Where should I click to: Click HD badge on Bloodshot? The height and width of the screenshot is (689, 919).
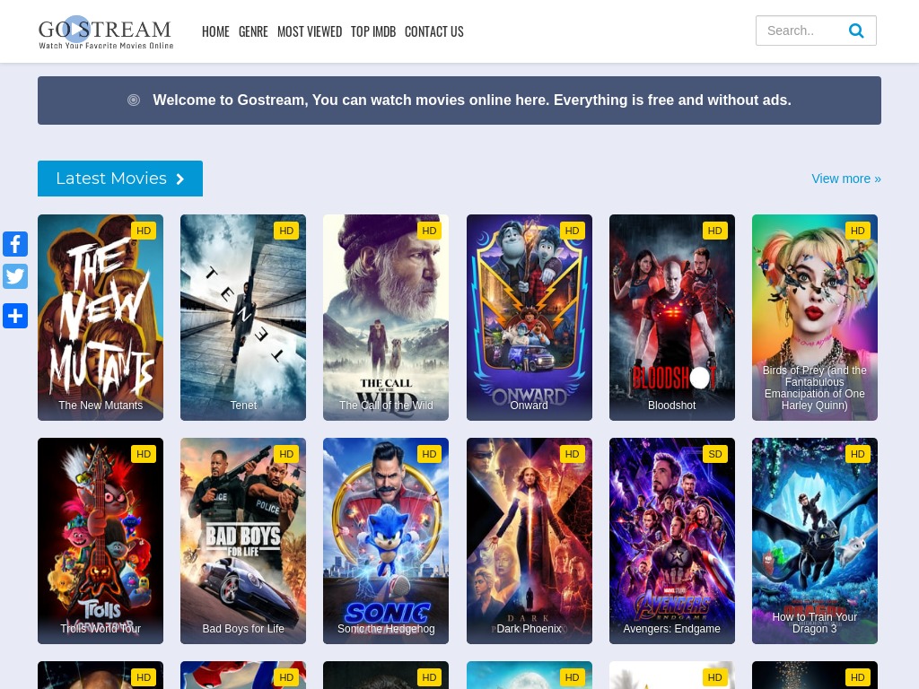pyautogui.click(x=715, y=231)
